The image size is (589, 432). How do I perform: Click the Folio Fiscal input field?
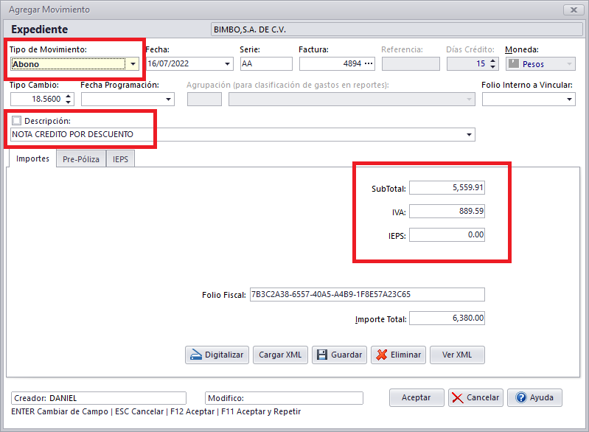pyautogui.click(x=366, y=295)
